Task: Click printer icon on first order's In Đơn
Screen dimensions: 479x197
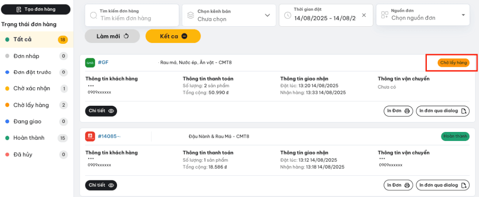Action: (406, 111)
